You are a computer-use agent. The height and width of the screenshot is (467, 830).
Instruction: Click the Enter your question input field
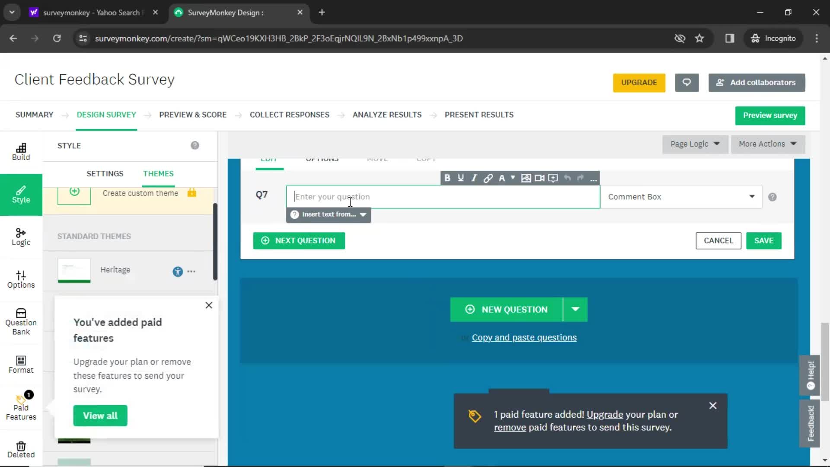pos(443,196)
